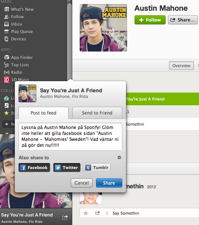The image size is (199, 225).
Task: Cancel the share dialog
Action: point(82,183)
